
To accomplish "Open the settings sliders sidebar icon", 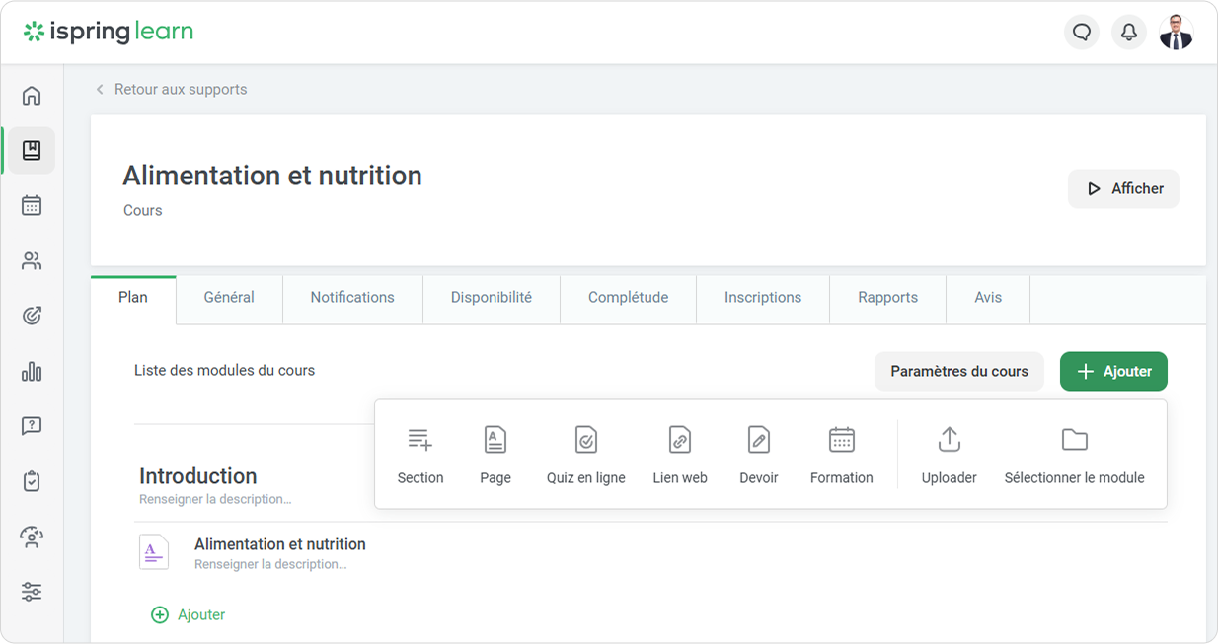I will [32, 592].
